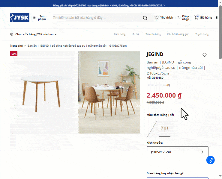Toggle the wishlist heart beside JEGIND title
The height and width of the screenshot is (179, 222).
point(204,55)
